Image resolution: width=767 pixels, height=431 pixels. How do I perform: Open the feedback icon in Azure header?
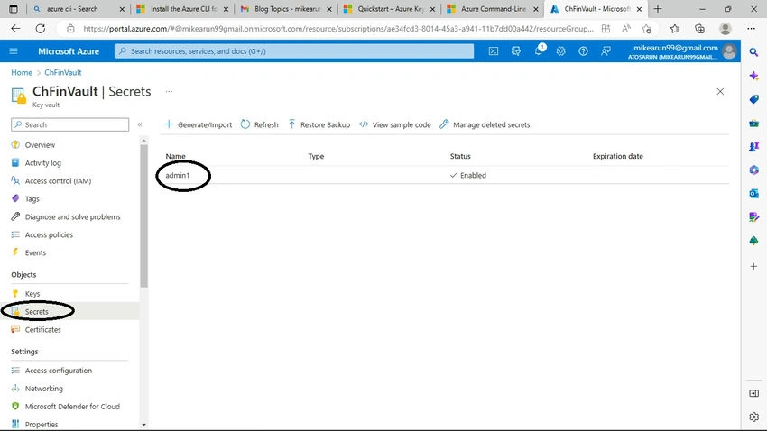605,50
